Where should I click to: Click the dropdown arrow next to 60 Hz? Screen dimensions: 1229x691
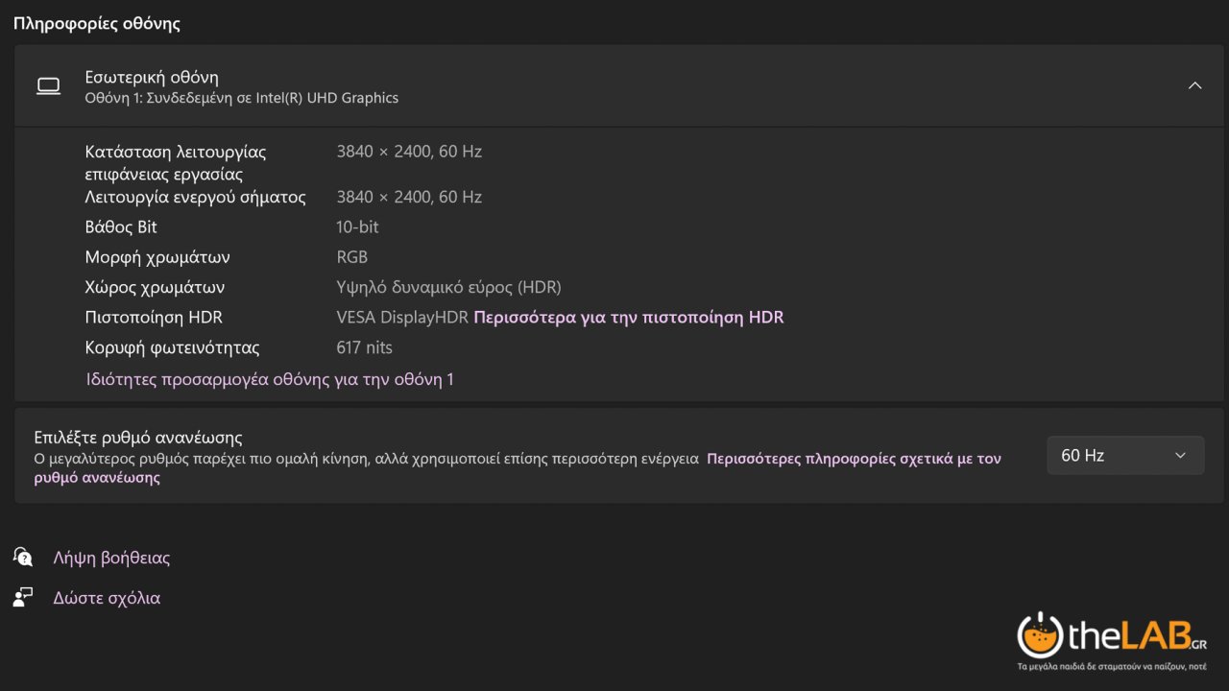pyautogui.click(x=1180, y=455)
